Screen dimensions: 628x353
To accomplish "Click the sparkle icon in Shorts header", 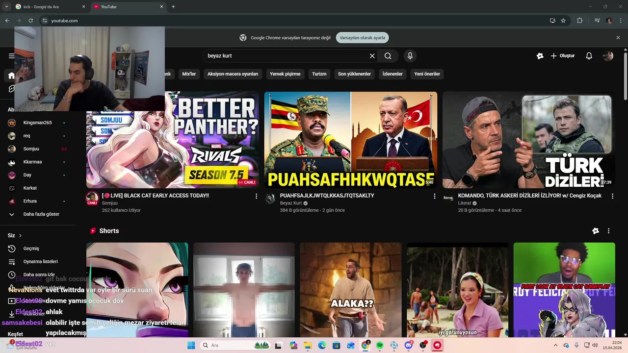I will (596, 231).
